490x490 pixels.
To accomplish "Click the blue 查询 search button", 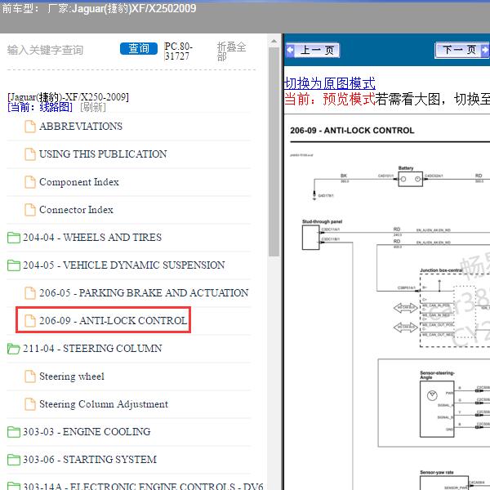I will [x=139, y=48].
